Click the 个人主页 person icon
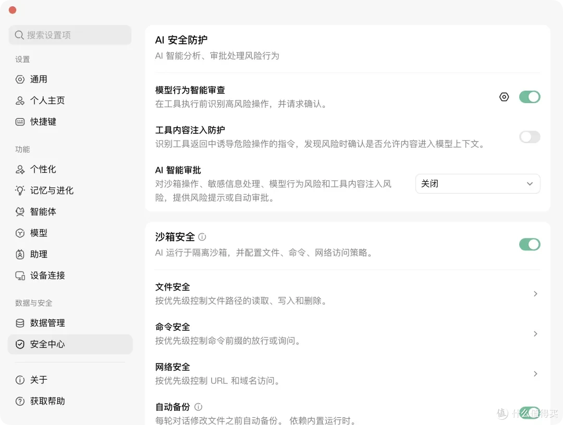 point(20,101)
